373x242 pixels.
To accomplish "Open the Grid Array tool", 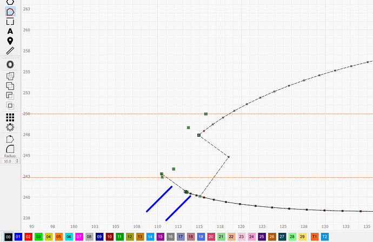I will tap(10, 117).
